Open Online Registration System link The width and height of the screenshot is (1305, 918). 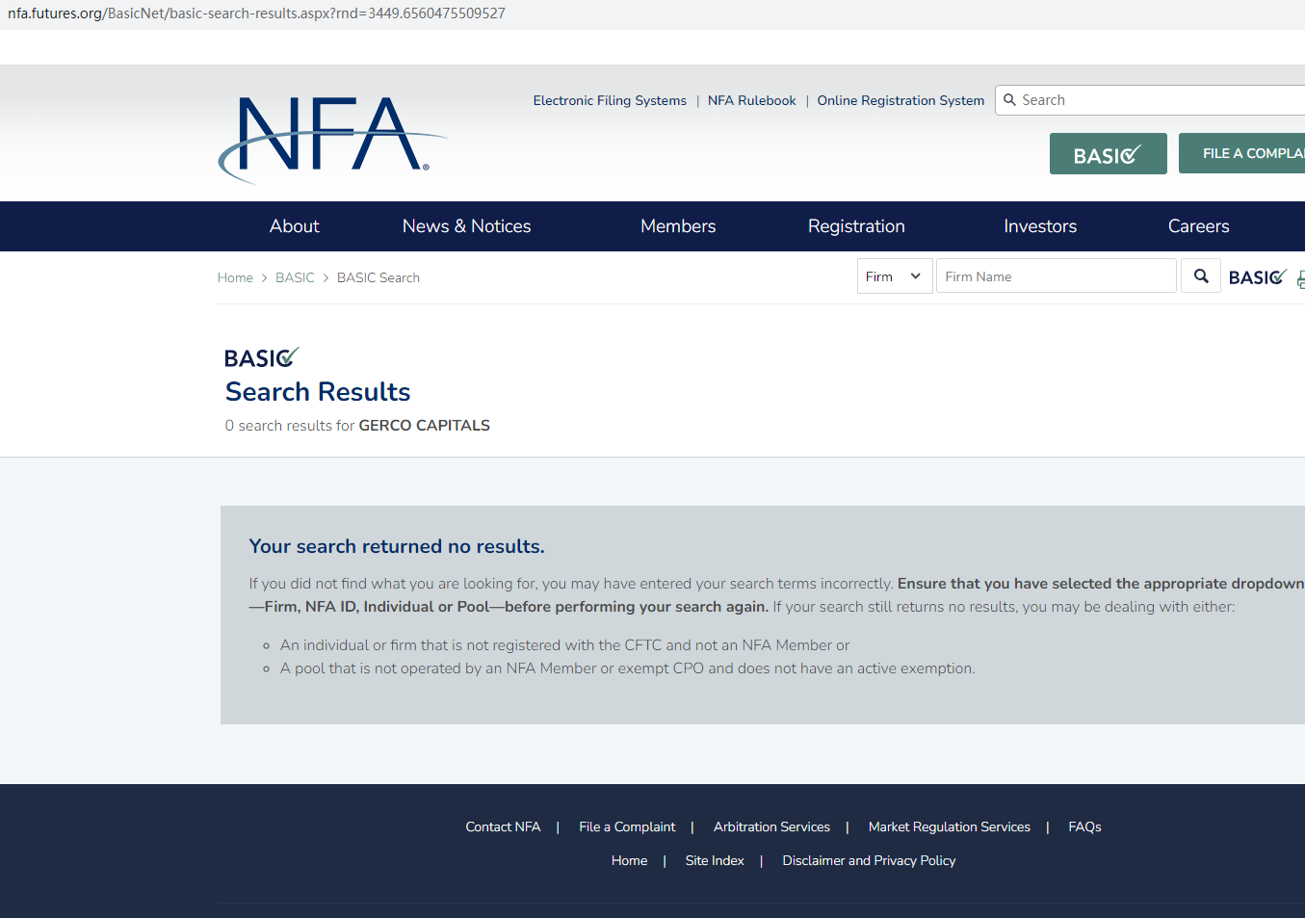point(900,100)
